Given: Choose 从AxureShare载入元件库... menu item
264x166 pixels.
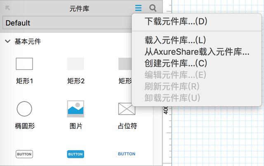Looking at the screenshot, I should [x=197, y=52].
